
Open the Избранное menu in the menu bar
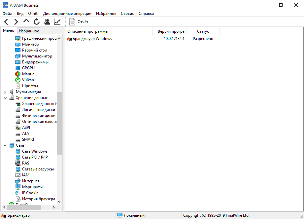[x=106, y=14]
